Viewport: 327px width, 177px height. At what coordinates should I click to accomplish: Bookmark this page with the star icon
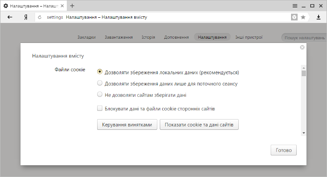303,17
